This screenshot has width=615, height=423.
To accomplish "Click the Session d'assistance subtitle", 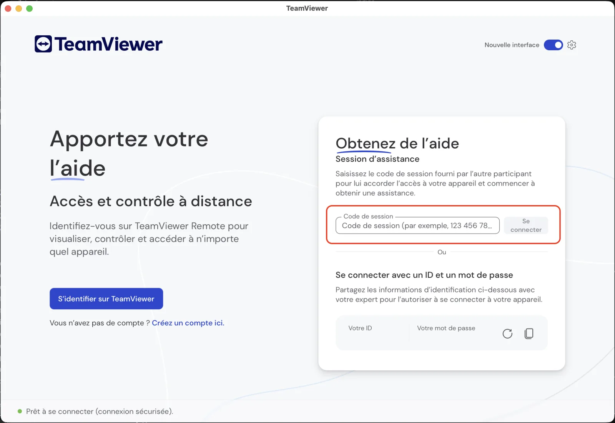I will click(x=377, y=159).
